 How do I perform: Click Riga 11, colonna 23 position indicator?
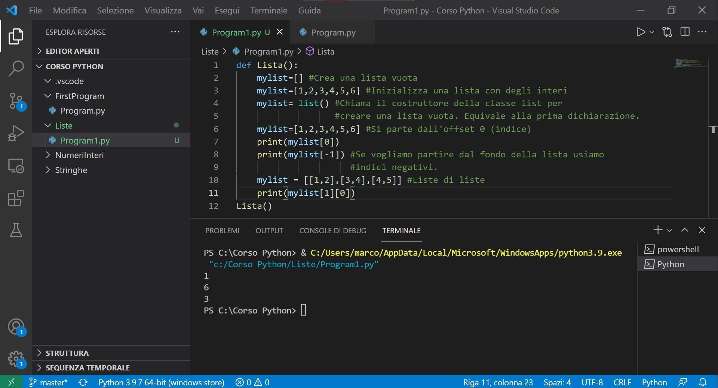coord(498,382)
